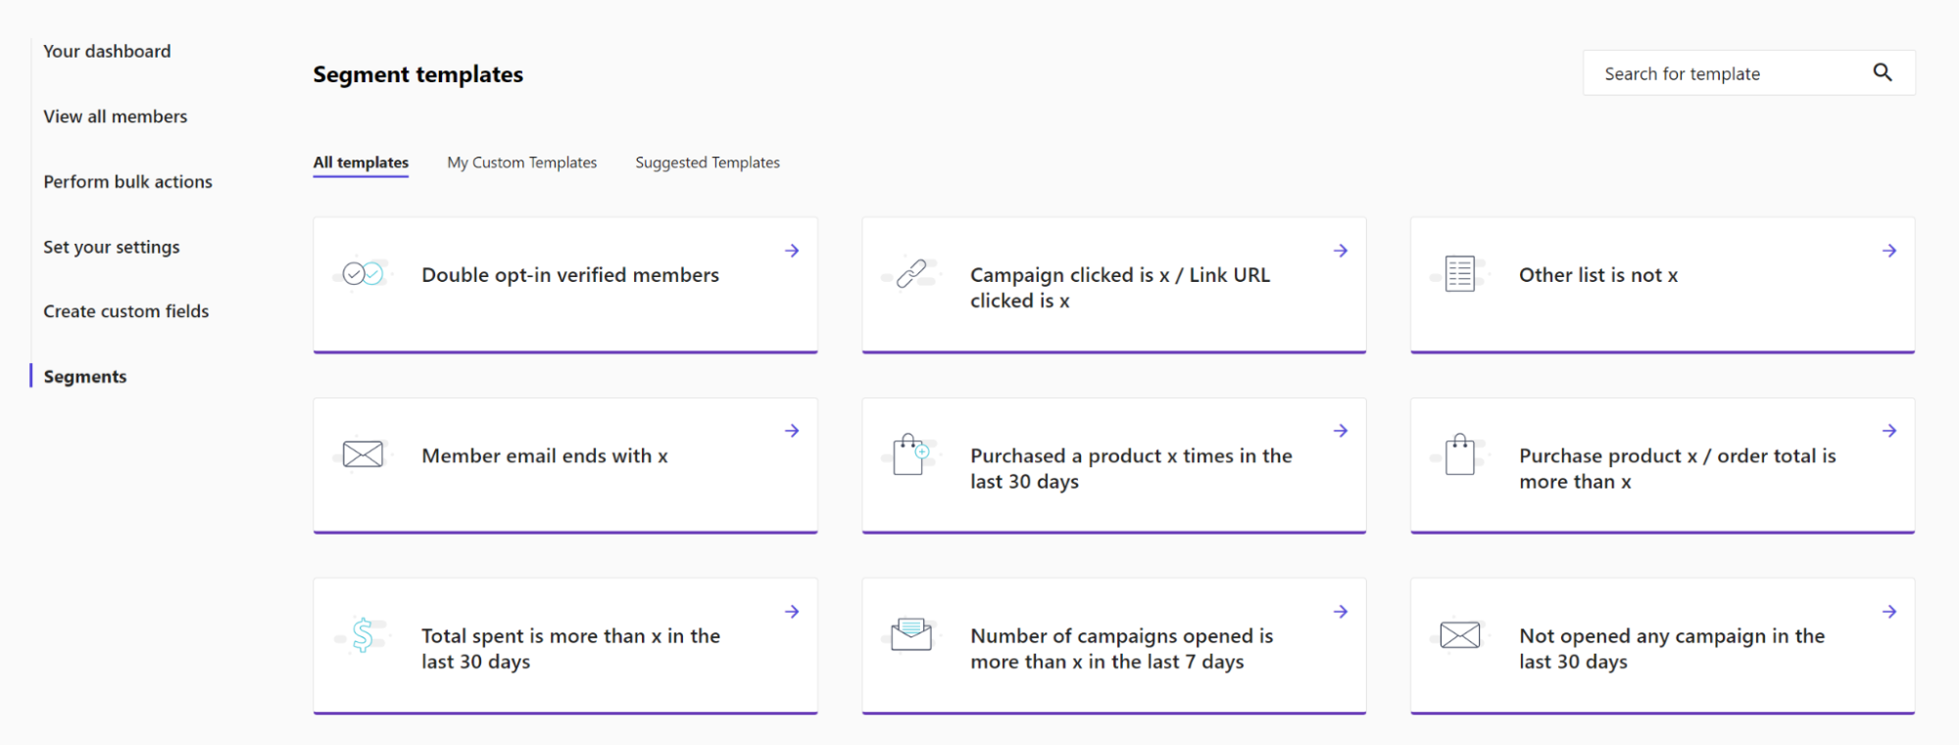This screenshot has width=1959, height=746.
Task: Switch to Suggested Templates tab
Action: pyautogui.click(x=708, y=163)
